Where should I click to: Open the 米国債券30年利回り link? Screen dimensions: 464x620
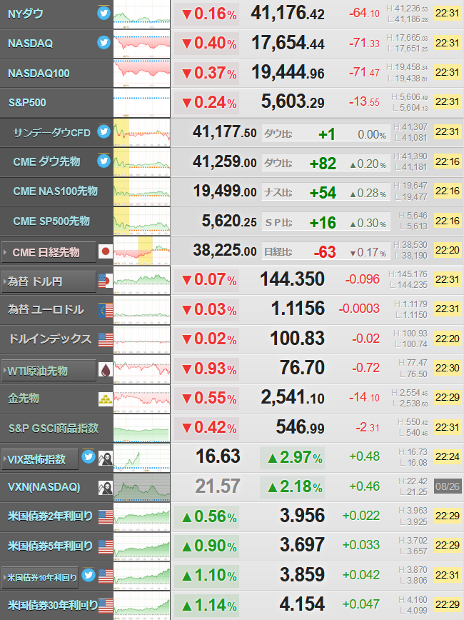pyautogui.click(x=53, y=605)
